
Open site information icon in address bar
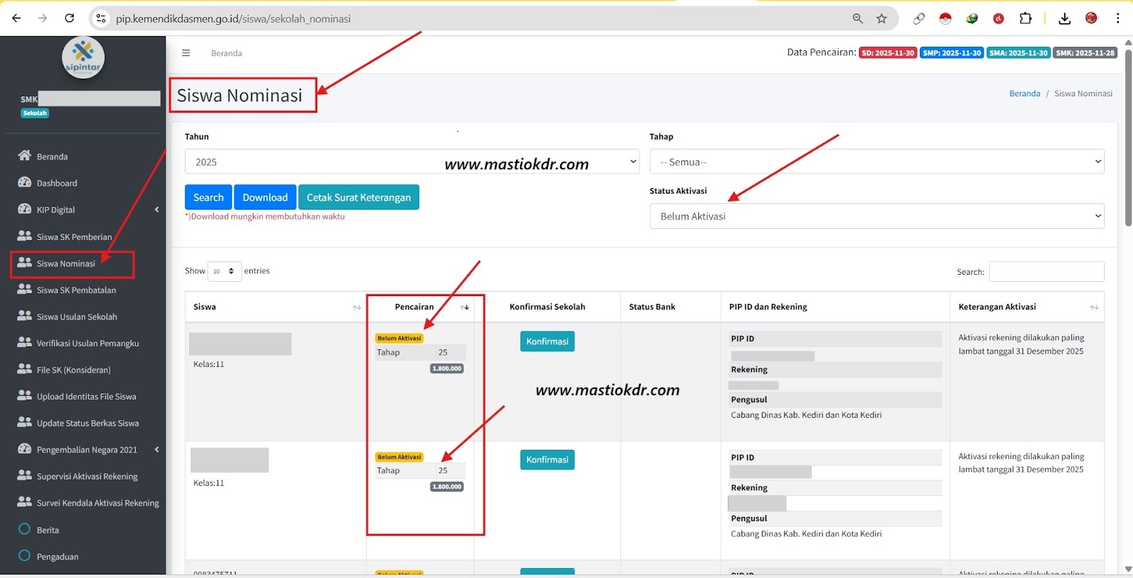pos(101,18)
